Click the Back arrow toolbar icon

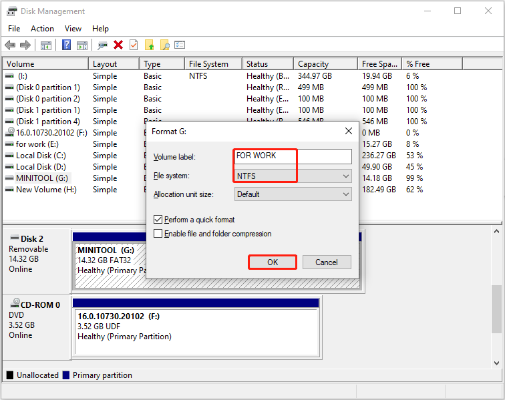pyautogui.click(x=10, y=45)
